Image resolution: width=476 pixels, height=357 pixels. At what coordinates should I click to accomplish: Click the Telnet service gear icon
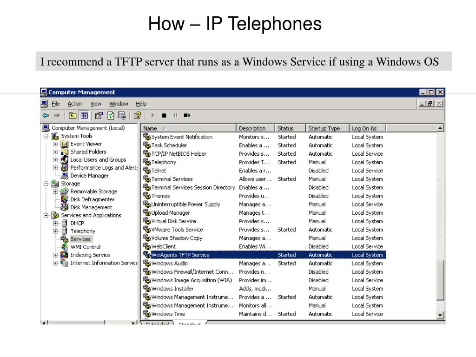coord(146,170)
